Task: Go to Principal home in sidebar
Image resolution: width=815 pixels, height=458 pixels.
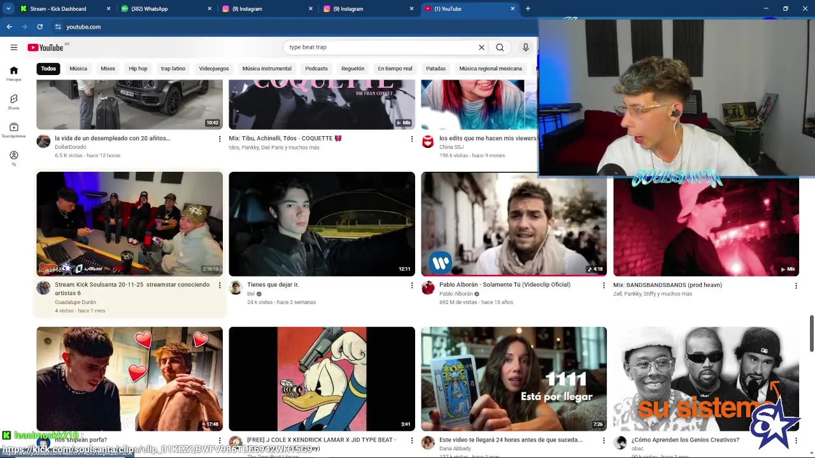Action: (13, 74)
